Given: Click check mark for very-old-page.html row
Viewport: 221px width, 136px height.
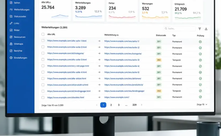Looking at the screenshot, I should [x=200, y=66].
